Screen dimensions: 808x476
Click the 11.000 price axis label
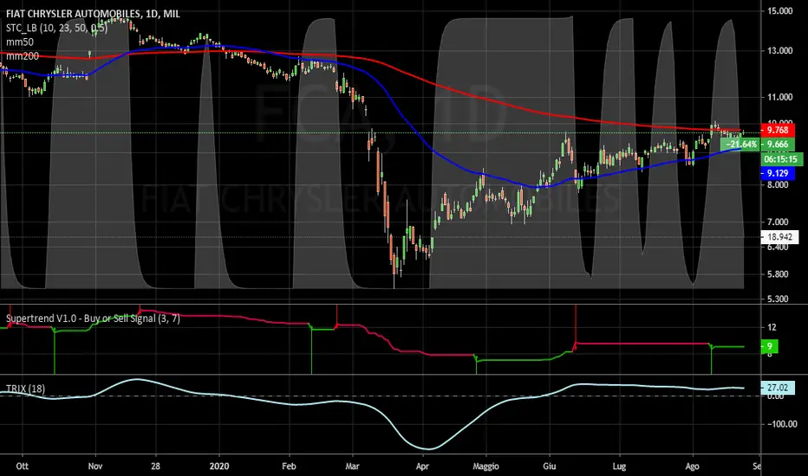point(779,97)
